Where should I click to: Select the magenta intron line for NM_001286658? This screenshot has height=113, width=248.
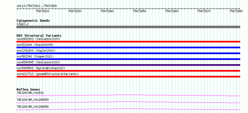click(x=128, y=109)
